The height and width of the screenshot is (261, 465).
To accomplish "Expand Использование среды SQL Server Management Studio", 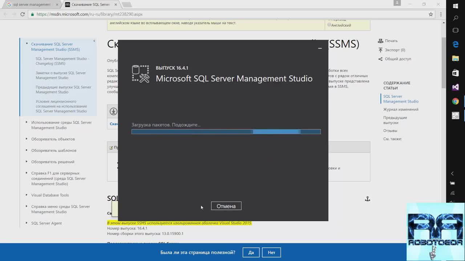I will [27, 122].
